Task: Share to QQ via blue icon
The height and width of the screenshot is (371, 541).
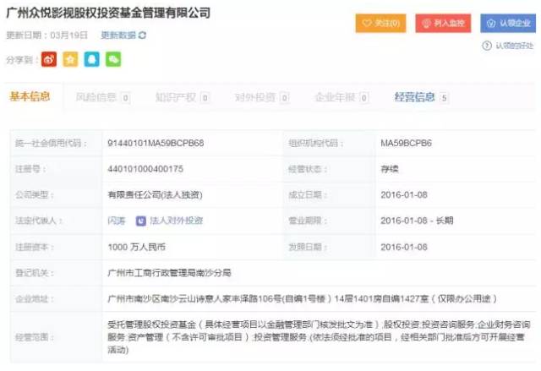Action: point(91,59)
